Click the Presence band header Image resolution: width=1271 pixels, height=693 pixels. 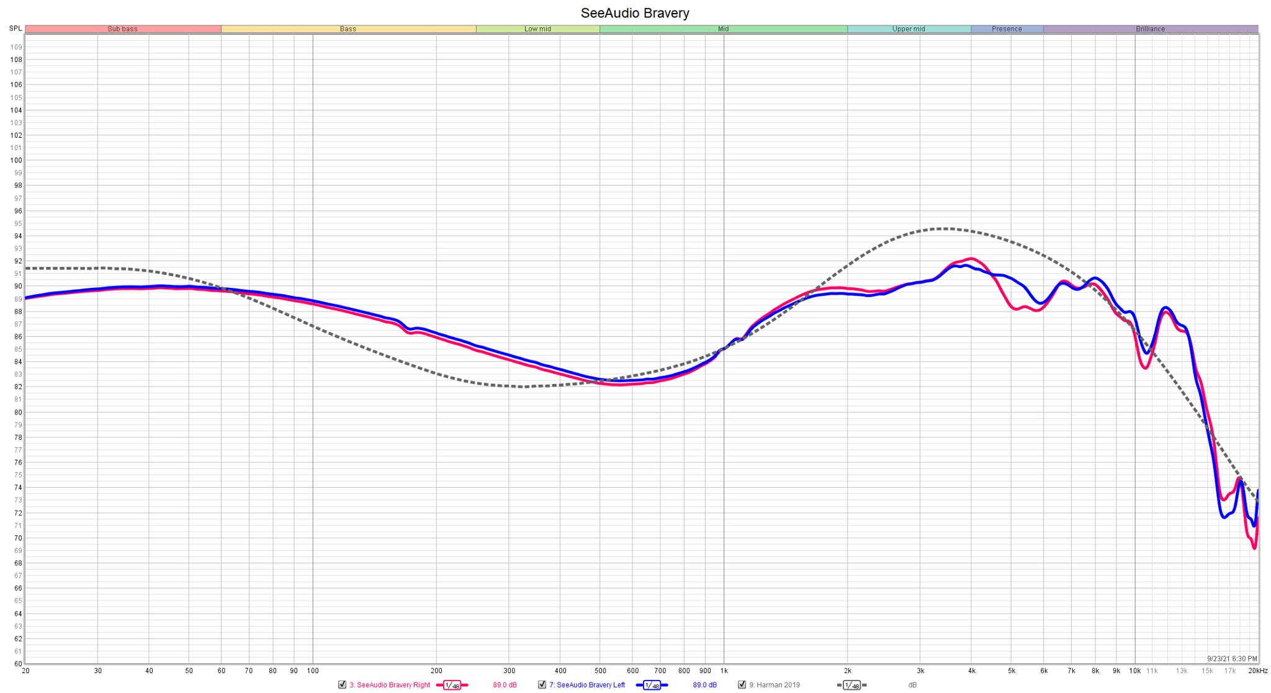tap(1007, 29)
